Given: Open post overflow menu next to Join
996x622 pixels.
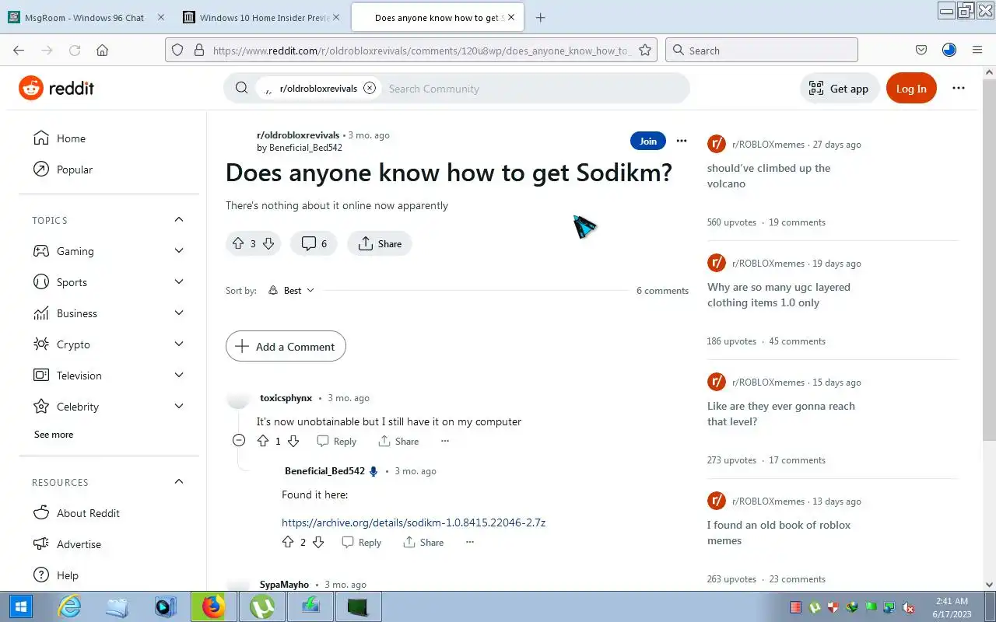Looking at the screenshot, I should click(682, 141).
